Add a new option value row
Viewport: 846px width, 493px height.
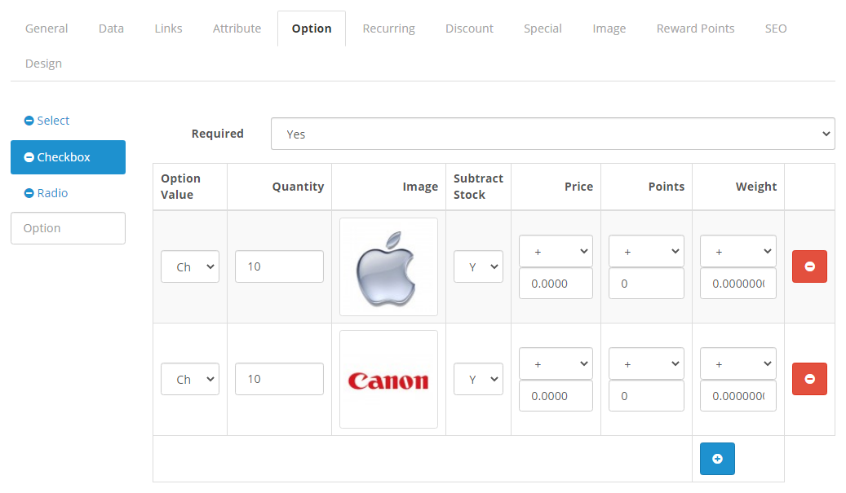coord(717,459)
